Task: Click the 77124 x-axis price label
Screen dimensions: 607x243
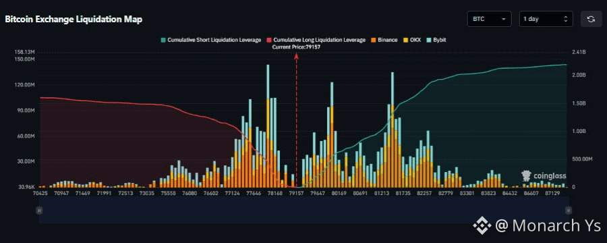Action: coord(232,192)
